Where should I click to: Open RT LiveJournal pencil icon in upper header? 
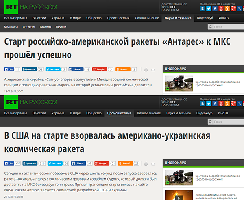tap(240, 9)
